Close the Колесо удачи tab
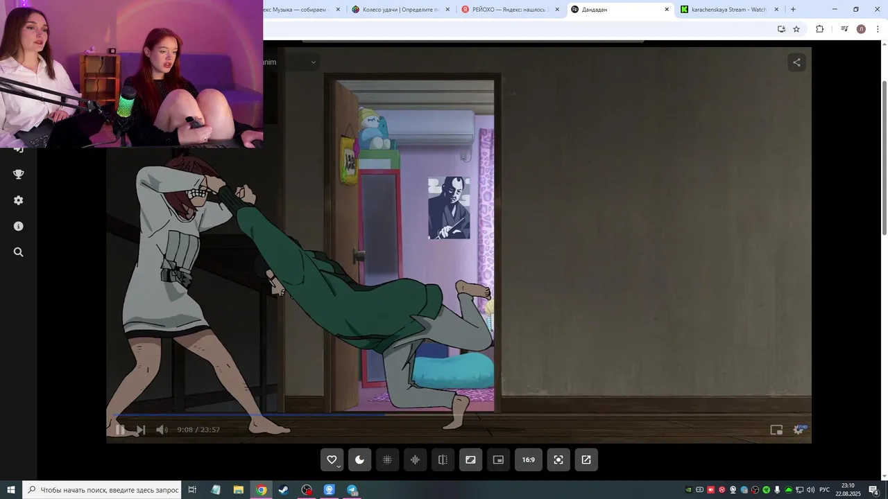Image resolution: width=888 pixels, height=499 pixels. (x=447, y=10)
